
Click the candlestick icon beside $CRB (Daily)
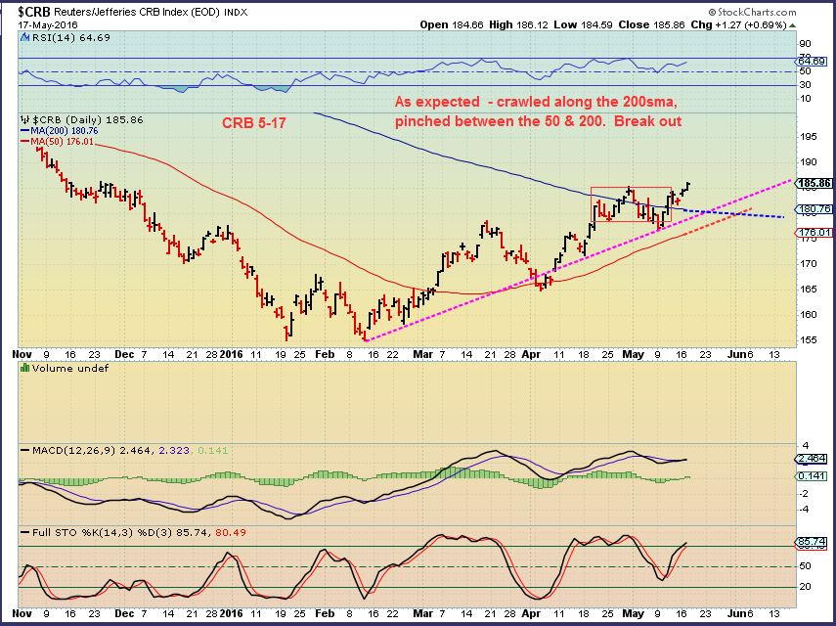[x=24, y=120]
